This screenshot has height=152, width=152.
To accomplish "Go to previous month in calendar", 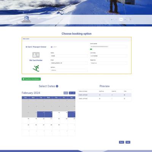I will pos(70,93).
